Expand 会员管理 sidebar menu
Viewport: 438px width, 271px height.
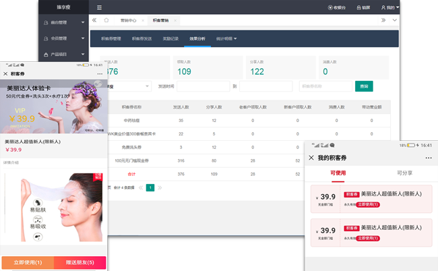[67, 38]
